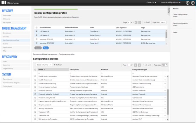Click the info icon in top bar
The height and width of the screenshot is (124, 196).
(187, 3)
